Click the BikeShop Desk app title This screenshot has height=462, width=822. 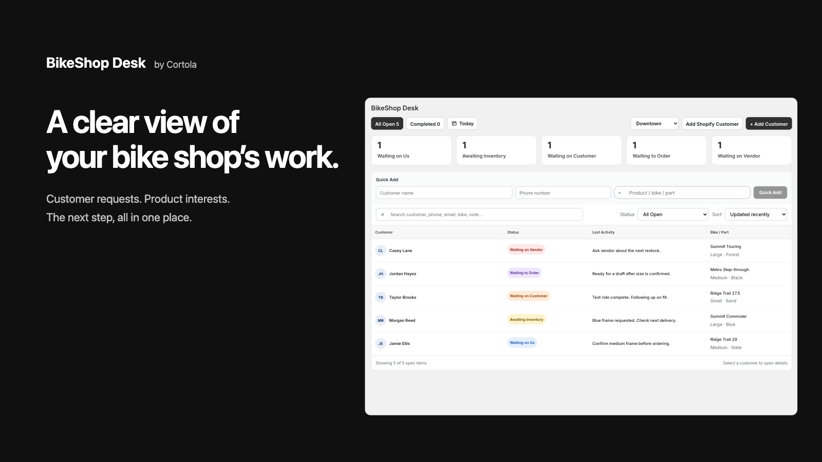(395, 108)
